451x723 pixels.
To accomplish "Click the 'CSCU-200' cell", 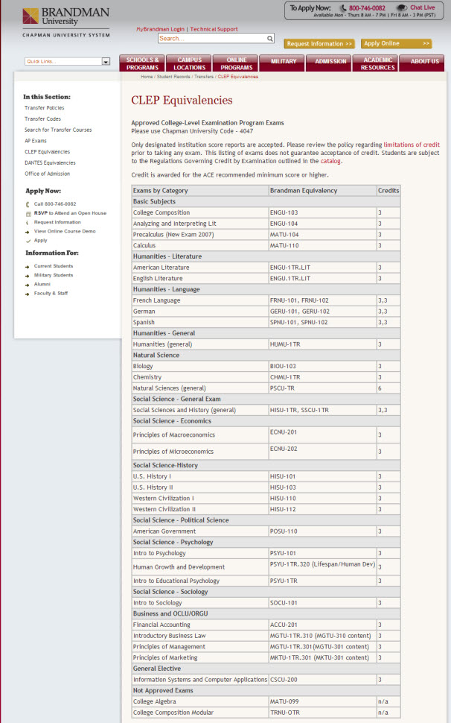I will pyautogui.click(x=322, y=680).
